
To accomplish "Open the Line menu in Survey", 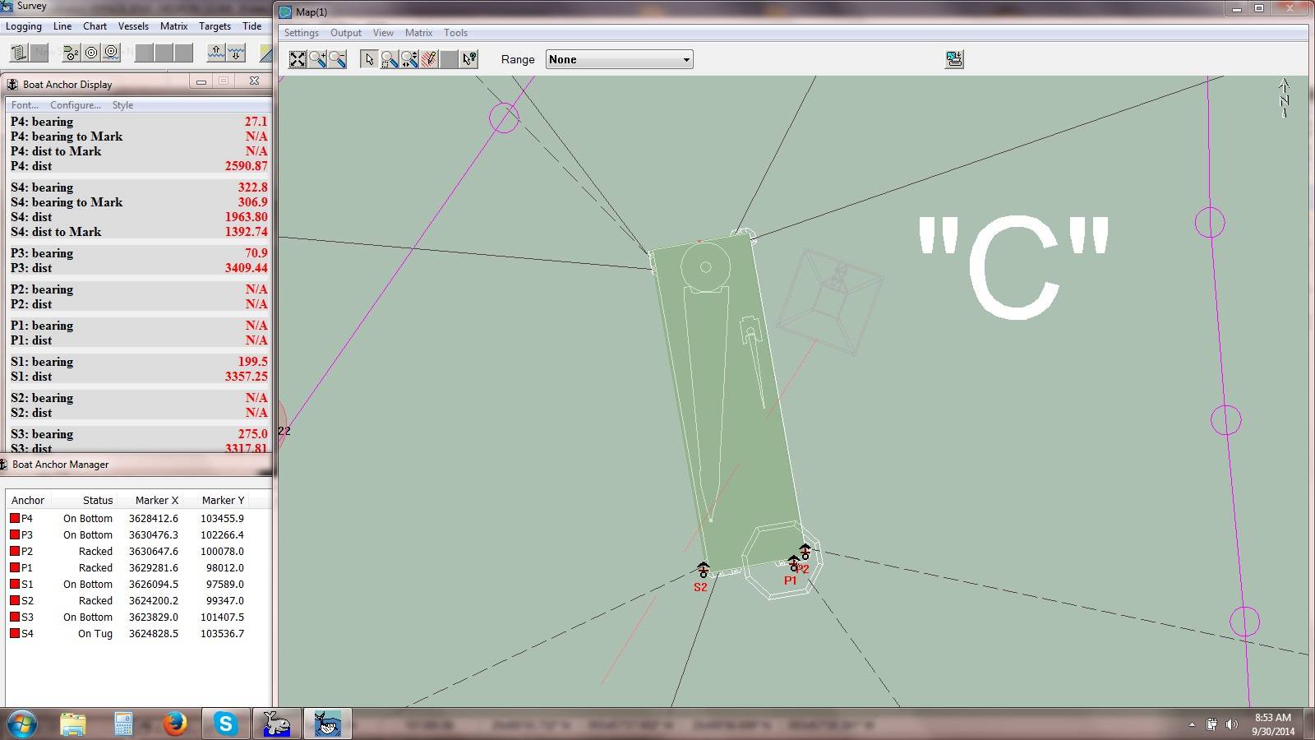I will tap(62, 26).
